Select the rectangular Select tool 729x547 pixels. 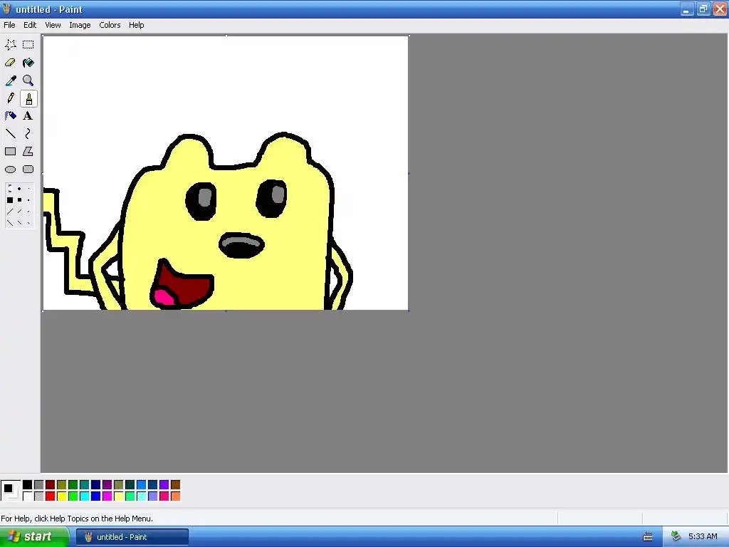click(x=28, y=45)
